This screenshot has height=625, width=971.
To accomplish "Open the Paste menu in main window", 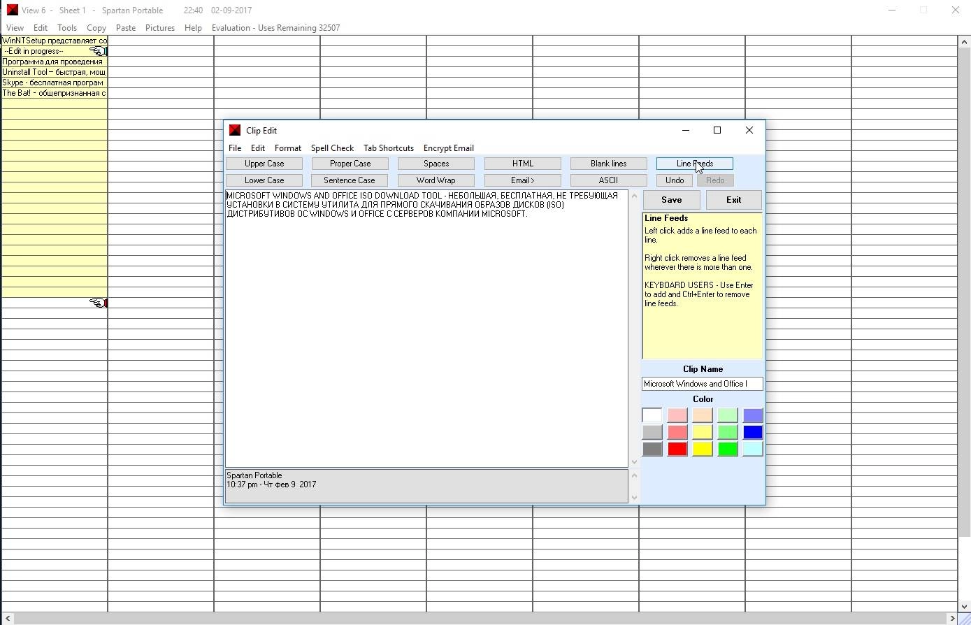I will click(x=126, y=28).
